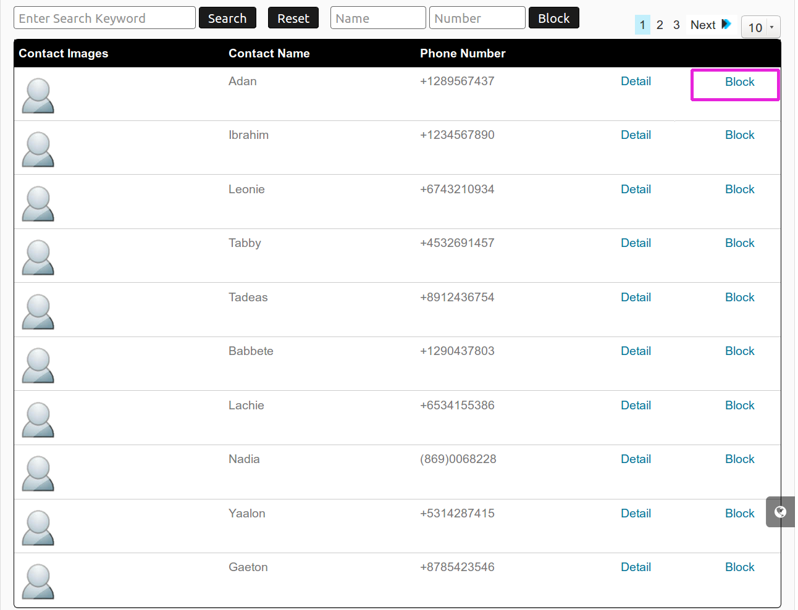
Task: Open Detail for Nadia
Action: [636, 459]
